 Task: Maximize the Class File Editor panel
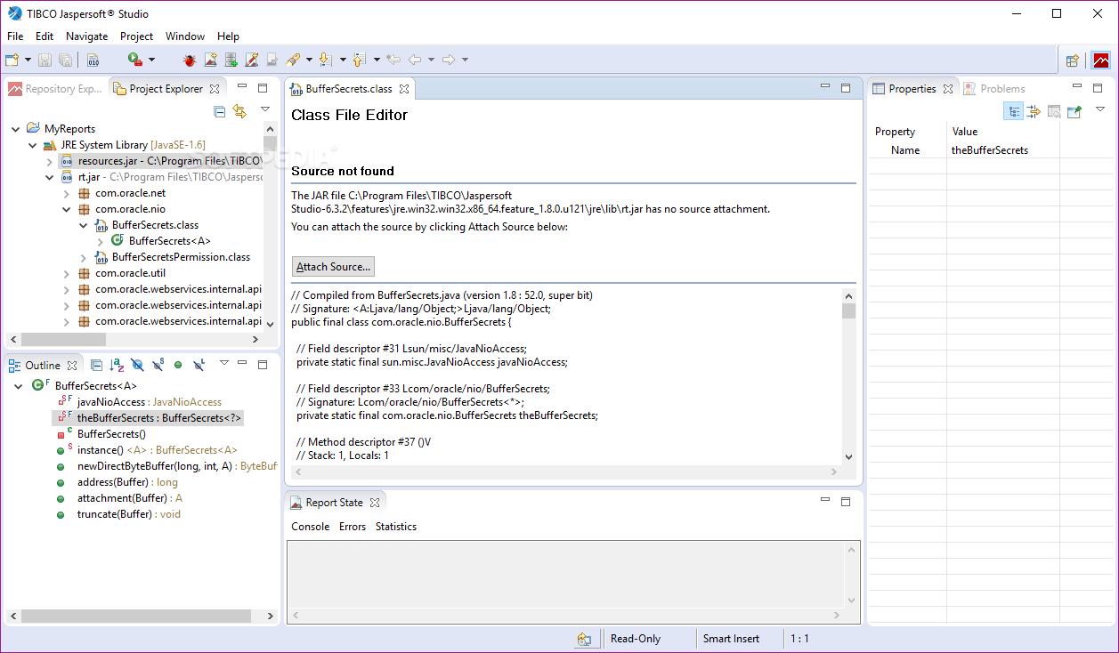(846, 88)
